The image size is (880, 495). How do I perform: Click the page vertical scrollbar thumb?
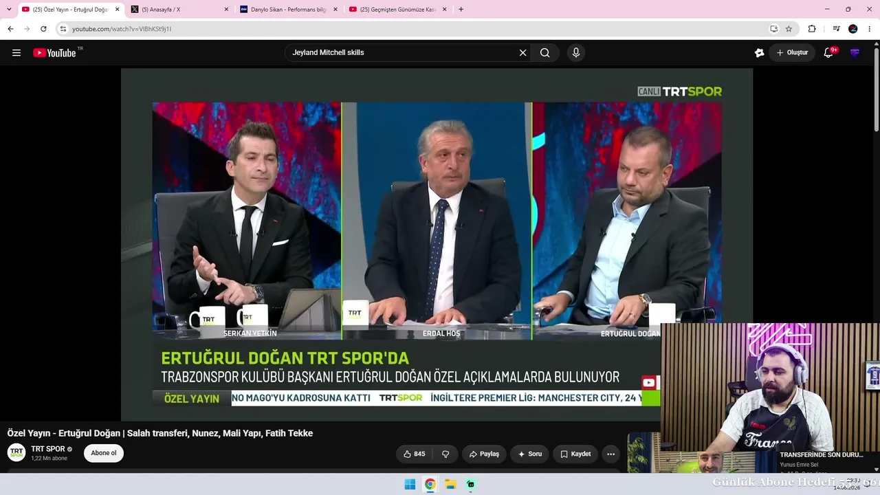(x=876, y=88)
